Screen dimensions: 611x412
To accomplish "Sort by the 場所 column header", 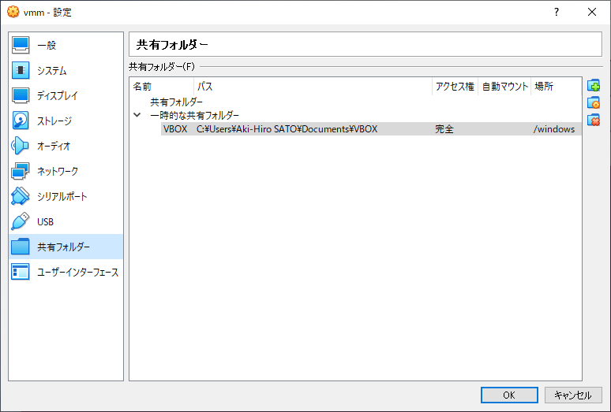I will [x=556, y=87].
